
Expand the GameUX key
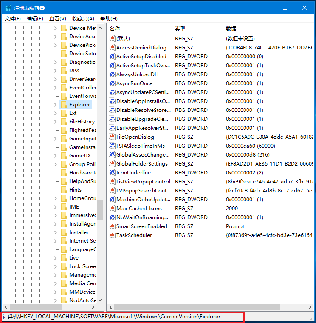coord(56,155)
